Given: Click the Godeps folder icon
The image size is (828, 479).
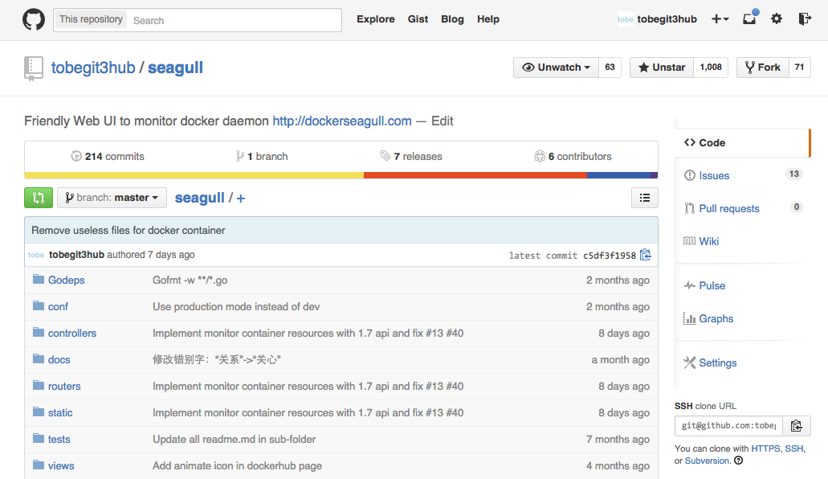Looking at the screenshot, I should [x=38, y=279].
